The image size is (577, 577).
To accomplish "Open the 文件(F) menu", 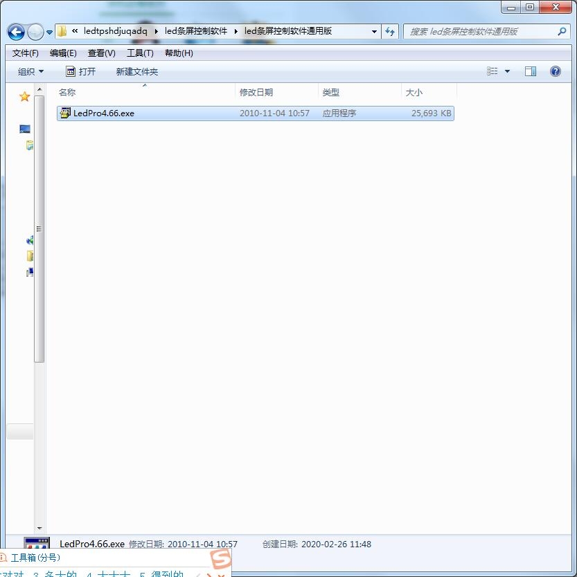I will coord(26,53).
